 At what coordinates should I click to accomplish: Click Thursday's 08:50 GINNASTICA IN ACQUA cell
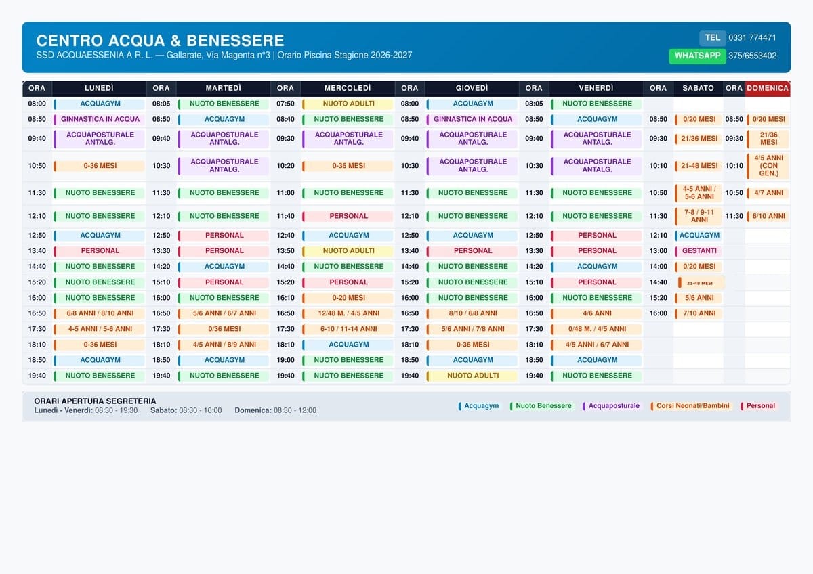click(472, 120)
